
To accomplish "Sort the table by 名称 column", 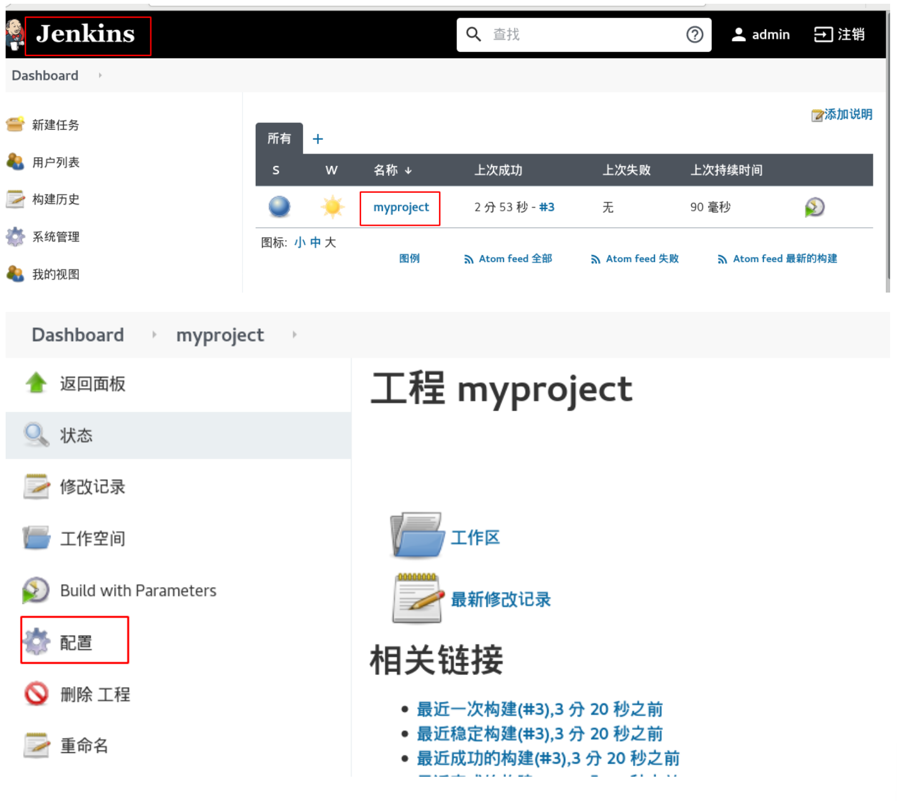I will tap(392, 170).
